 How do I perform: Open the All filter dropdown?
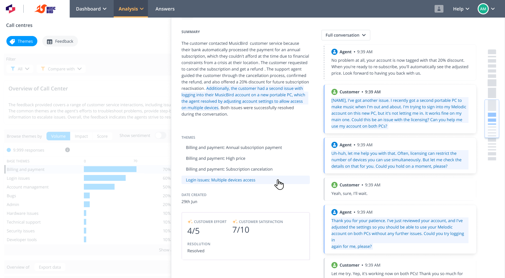coord(20,69)
